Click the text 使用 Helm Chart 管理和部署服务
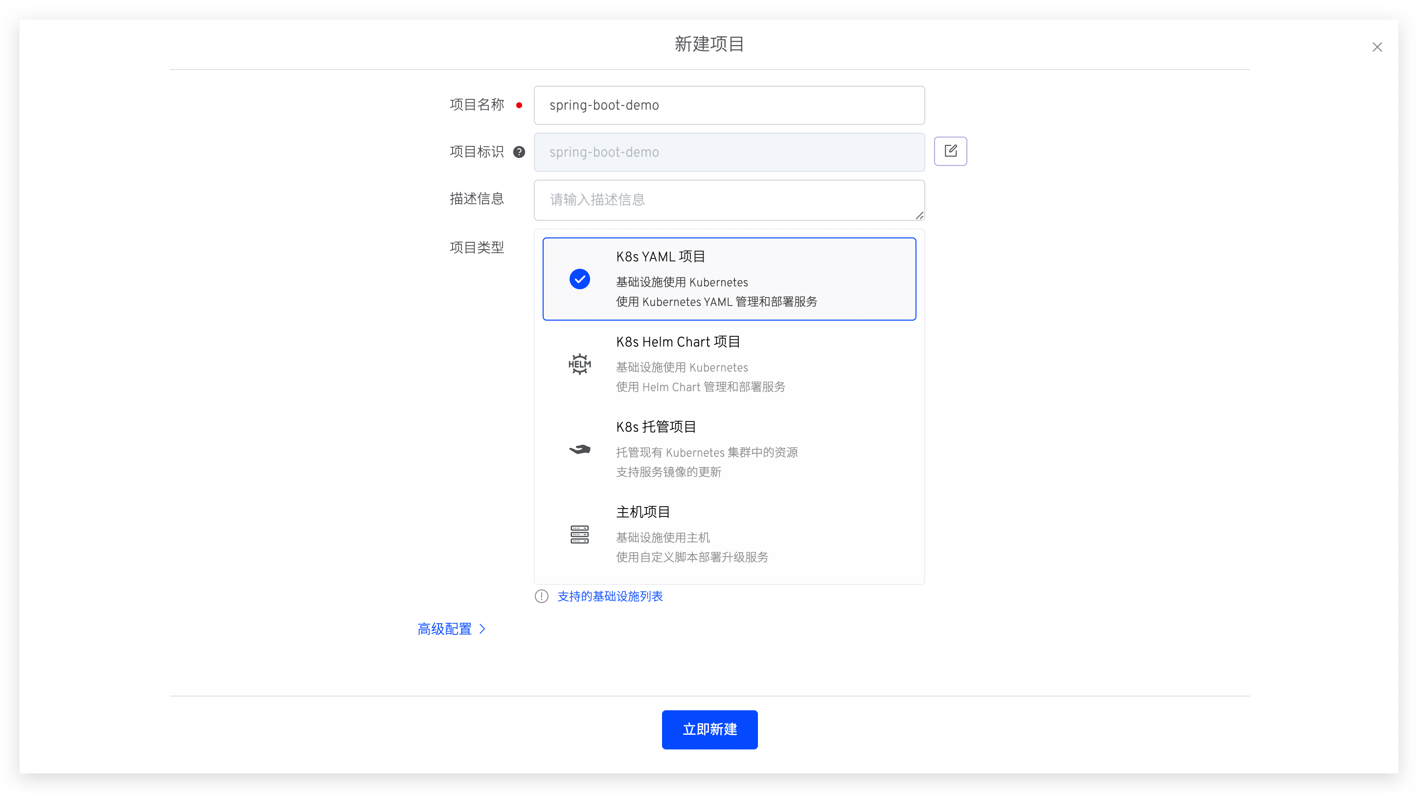This screenshot has height=793, width=1418. click(700, 387)
